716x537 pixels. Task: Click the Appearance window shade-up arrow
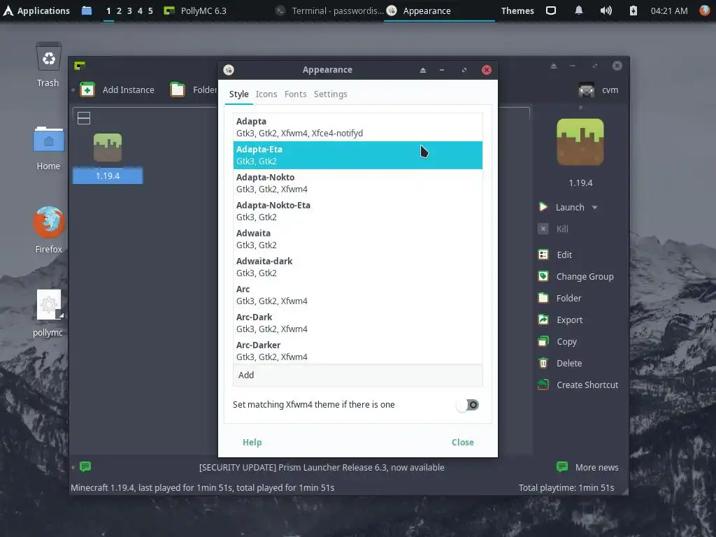423,70
